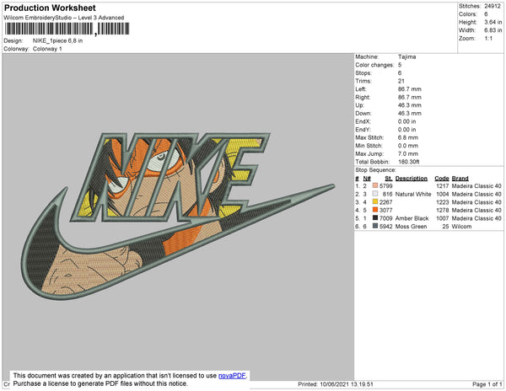Screen dimensions: 506x391
Task: Click the stitches count 24912
Action: (x=493, y=6)
